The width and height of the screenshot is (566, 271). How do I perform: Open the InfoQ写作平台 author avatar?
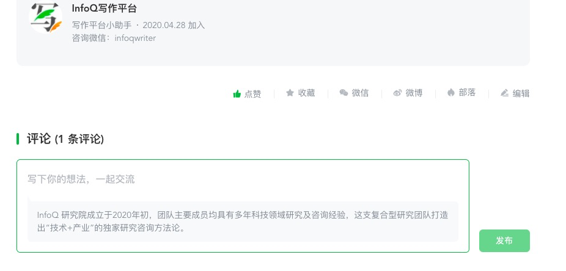tap(46, 17)
